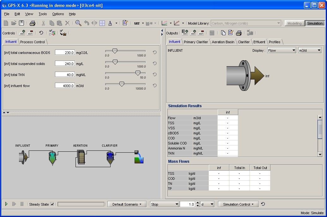Select the Primary clarifier object in the layout
This screenshot has width=327, height=217.
(52, 158)
